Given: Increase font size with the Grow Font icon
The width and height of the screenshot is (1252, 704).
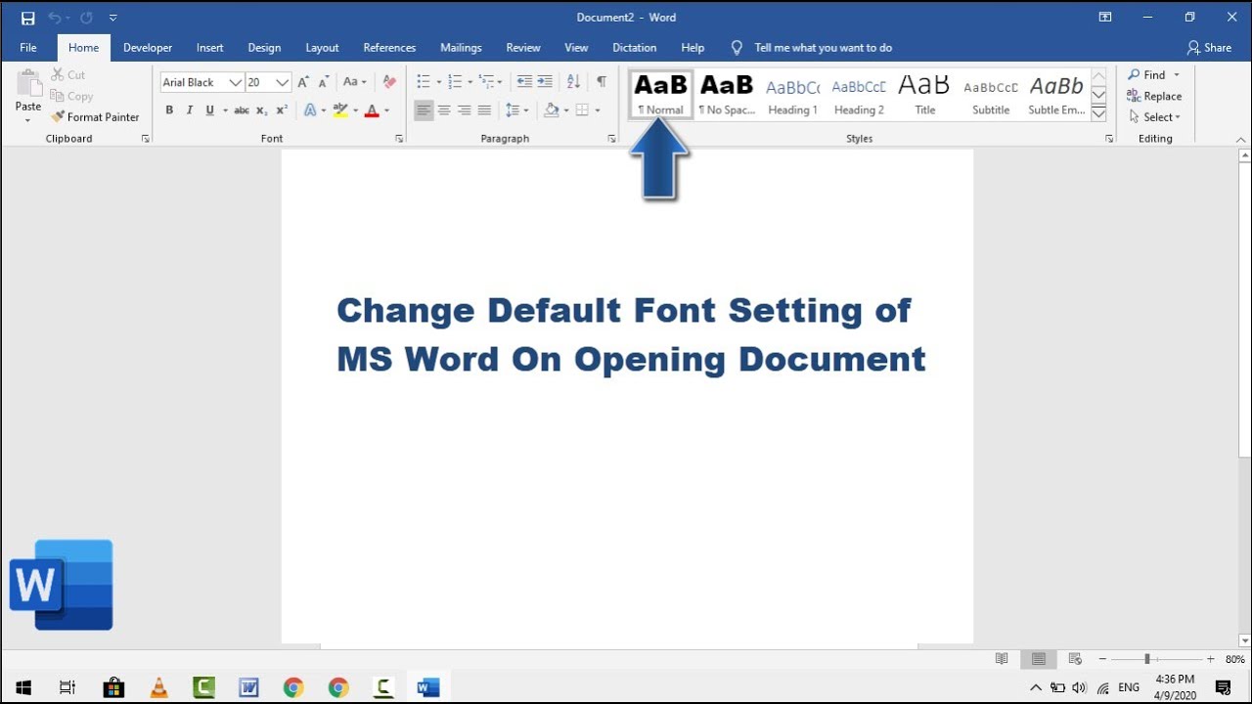Looking at the screenshot, I should click(x=303, y=82).
